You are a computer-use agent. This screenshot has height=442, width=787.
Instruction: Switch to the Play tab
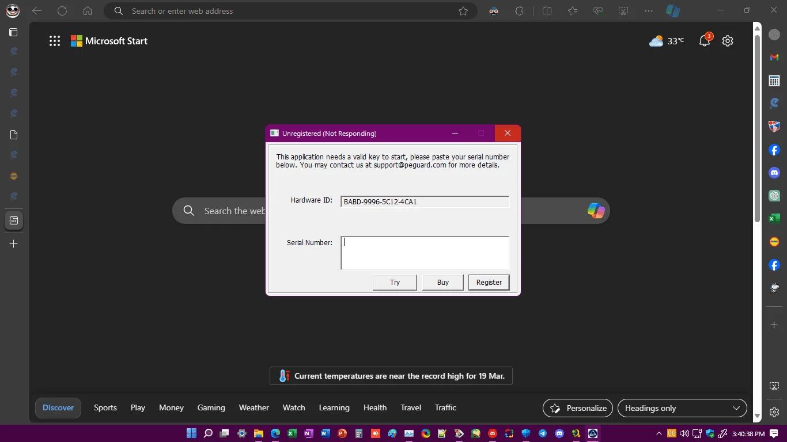tap(138, 407)
